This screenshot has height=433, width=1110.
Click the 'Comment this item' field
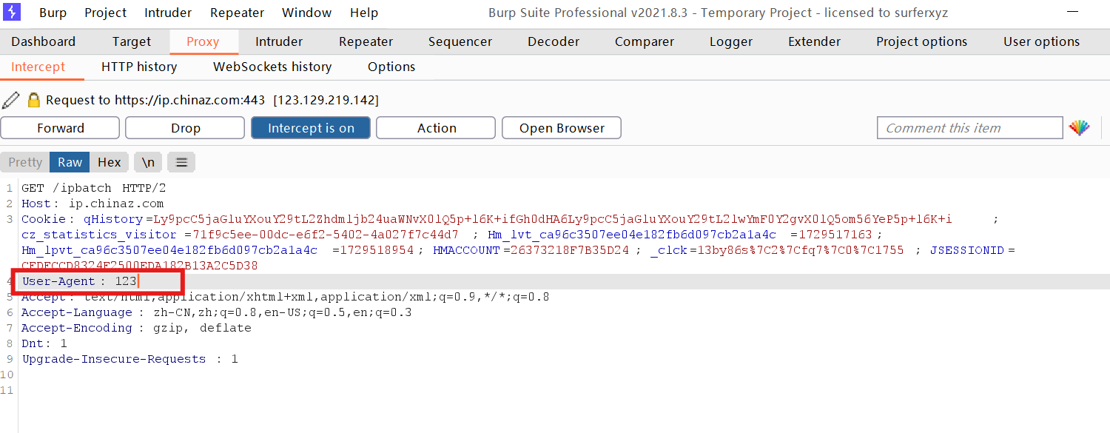click(x=970, y=128)
